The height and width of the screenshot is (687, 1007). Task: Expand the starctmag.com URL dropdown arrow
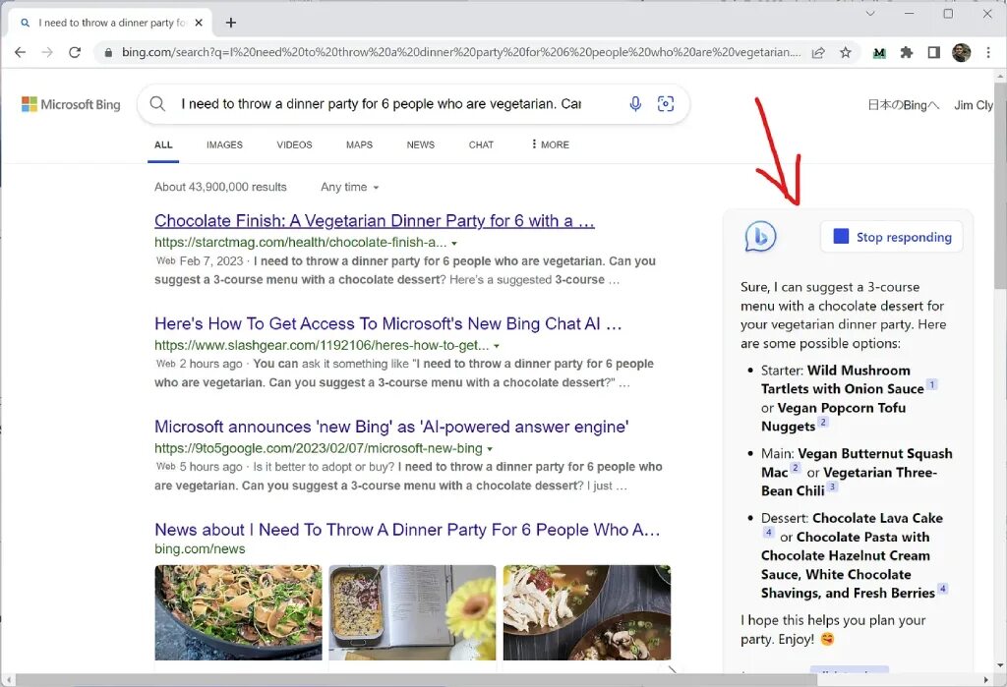point(454,244)
